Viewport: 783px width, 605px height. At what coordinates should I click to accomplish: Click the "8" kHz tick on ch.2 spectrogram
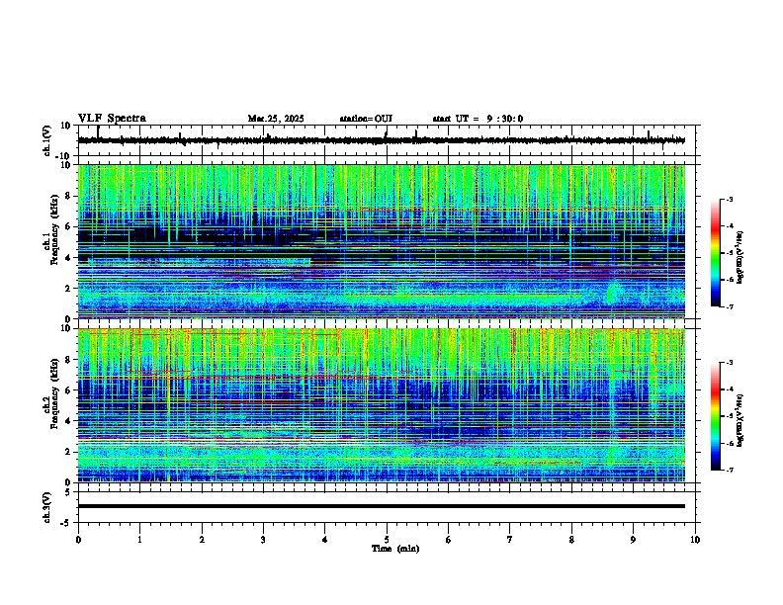(x=70, y=360)
